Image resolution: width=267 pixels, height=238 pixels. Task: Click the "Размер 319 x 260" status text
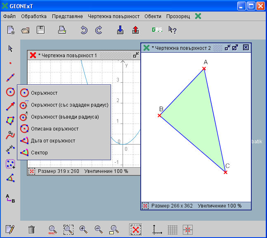pos(59,171)
